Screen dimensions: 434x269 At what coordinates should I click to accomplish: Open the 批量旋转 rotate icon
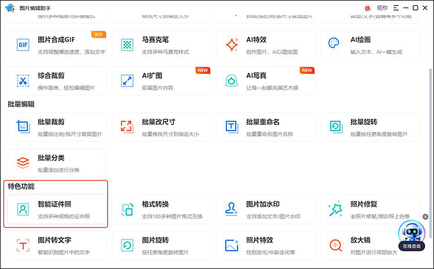tap(336, 127)
